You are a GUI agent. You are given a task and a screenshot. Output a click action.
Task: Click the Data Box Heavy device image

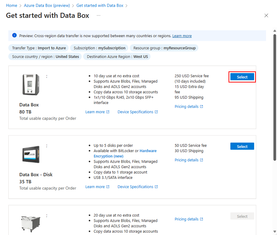pos(30,224)
